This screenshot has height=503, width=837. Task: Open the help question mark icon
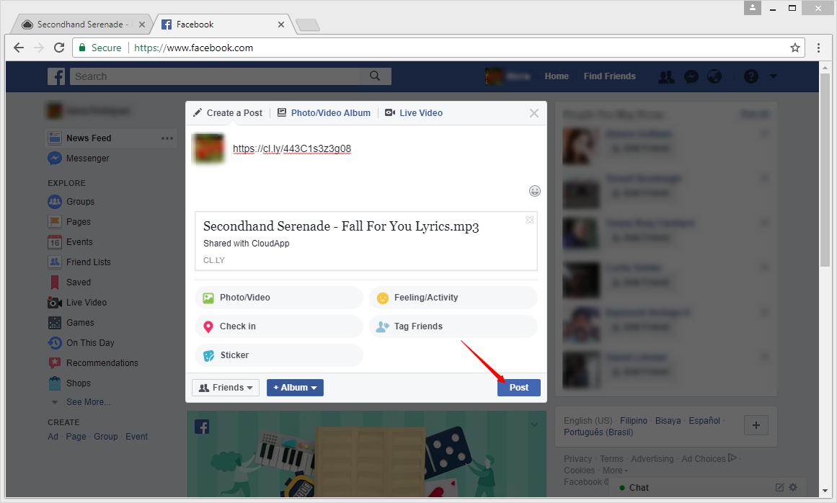pos(751,77)
